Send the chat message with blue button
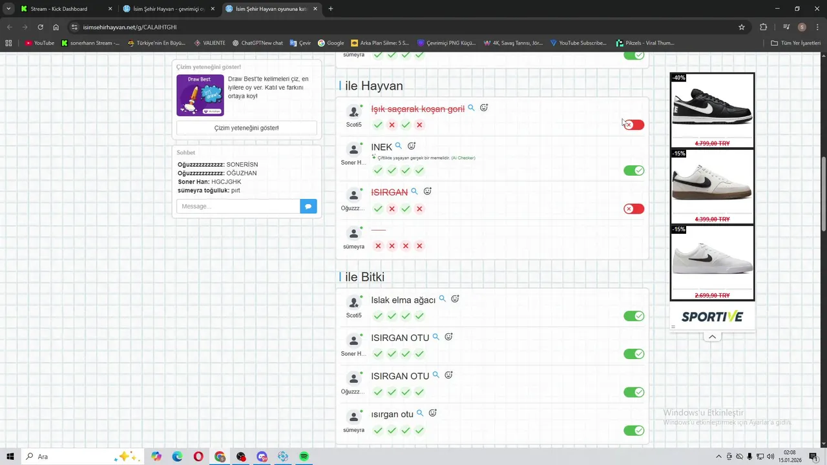This screenshot has width=827, height=465. pyautogui.click(x=308, y=206)
